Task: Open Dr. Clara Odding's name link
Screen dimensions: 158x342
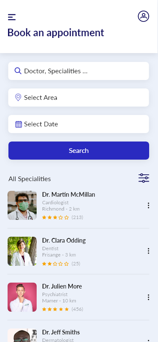Action: click(64, 240)
